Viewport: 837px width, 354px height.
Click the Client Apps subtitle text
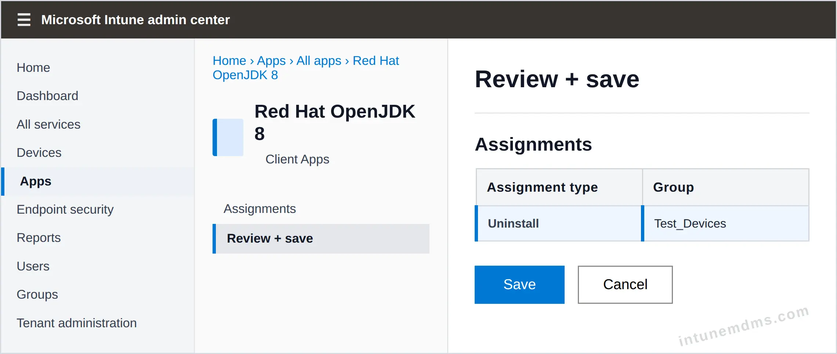tap(297, 159)
